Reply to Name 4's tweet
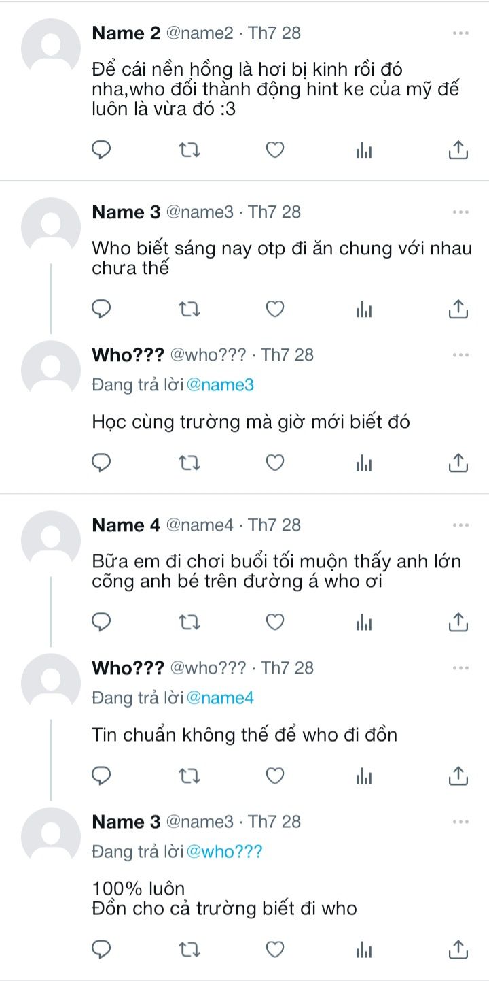The height and width of the screenshot is (981, 489). [101, 622]
